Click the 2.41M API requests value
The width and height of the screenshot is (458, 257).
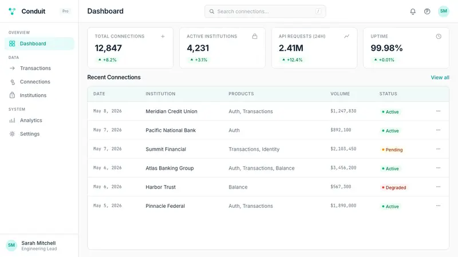[291, 48]
